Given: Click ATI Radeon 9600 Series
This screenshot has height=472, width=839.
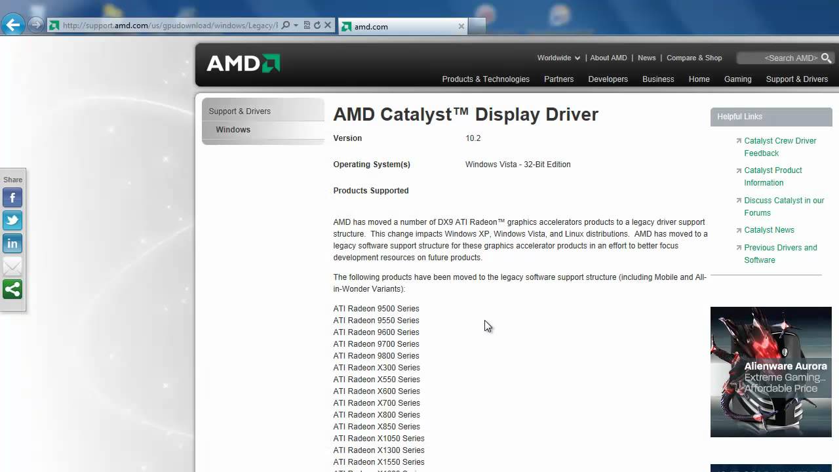Looking at the screenshot, I should tap(376, 332).
